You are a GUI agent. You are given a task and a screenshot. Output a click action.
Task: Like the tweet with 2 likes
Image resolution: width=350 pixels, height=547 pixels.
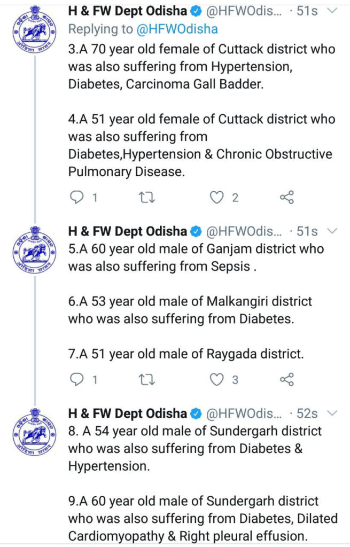[x=216, y=198]
